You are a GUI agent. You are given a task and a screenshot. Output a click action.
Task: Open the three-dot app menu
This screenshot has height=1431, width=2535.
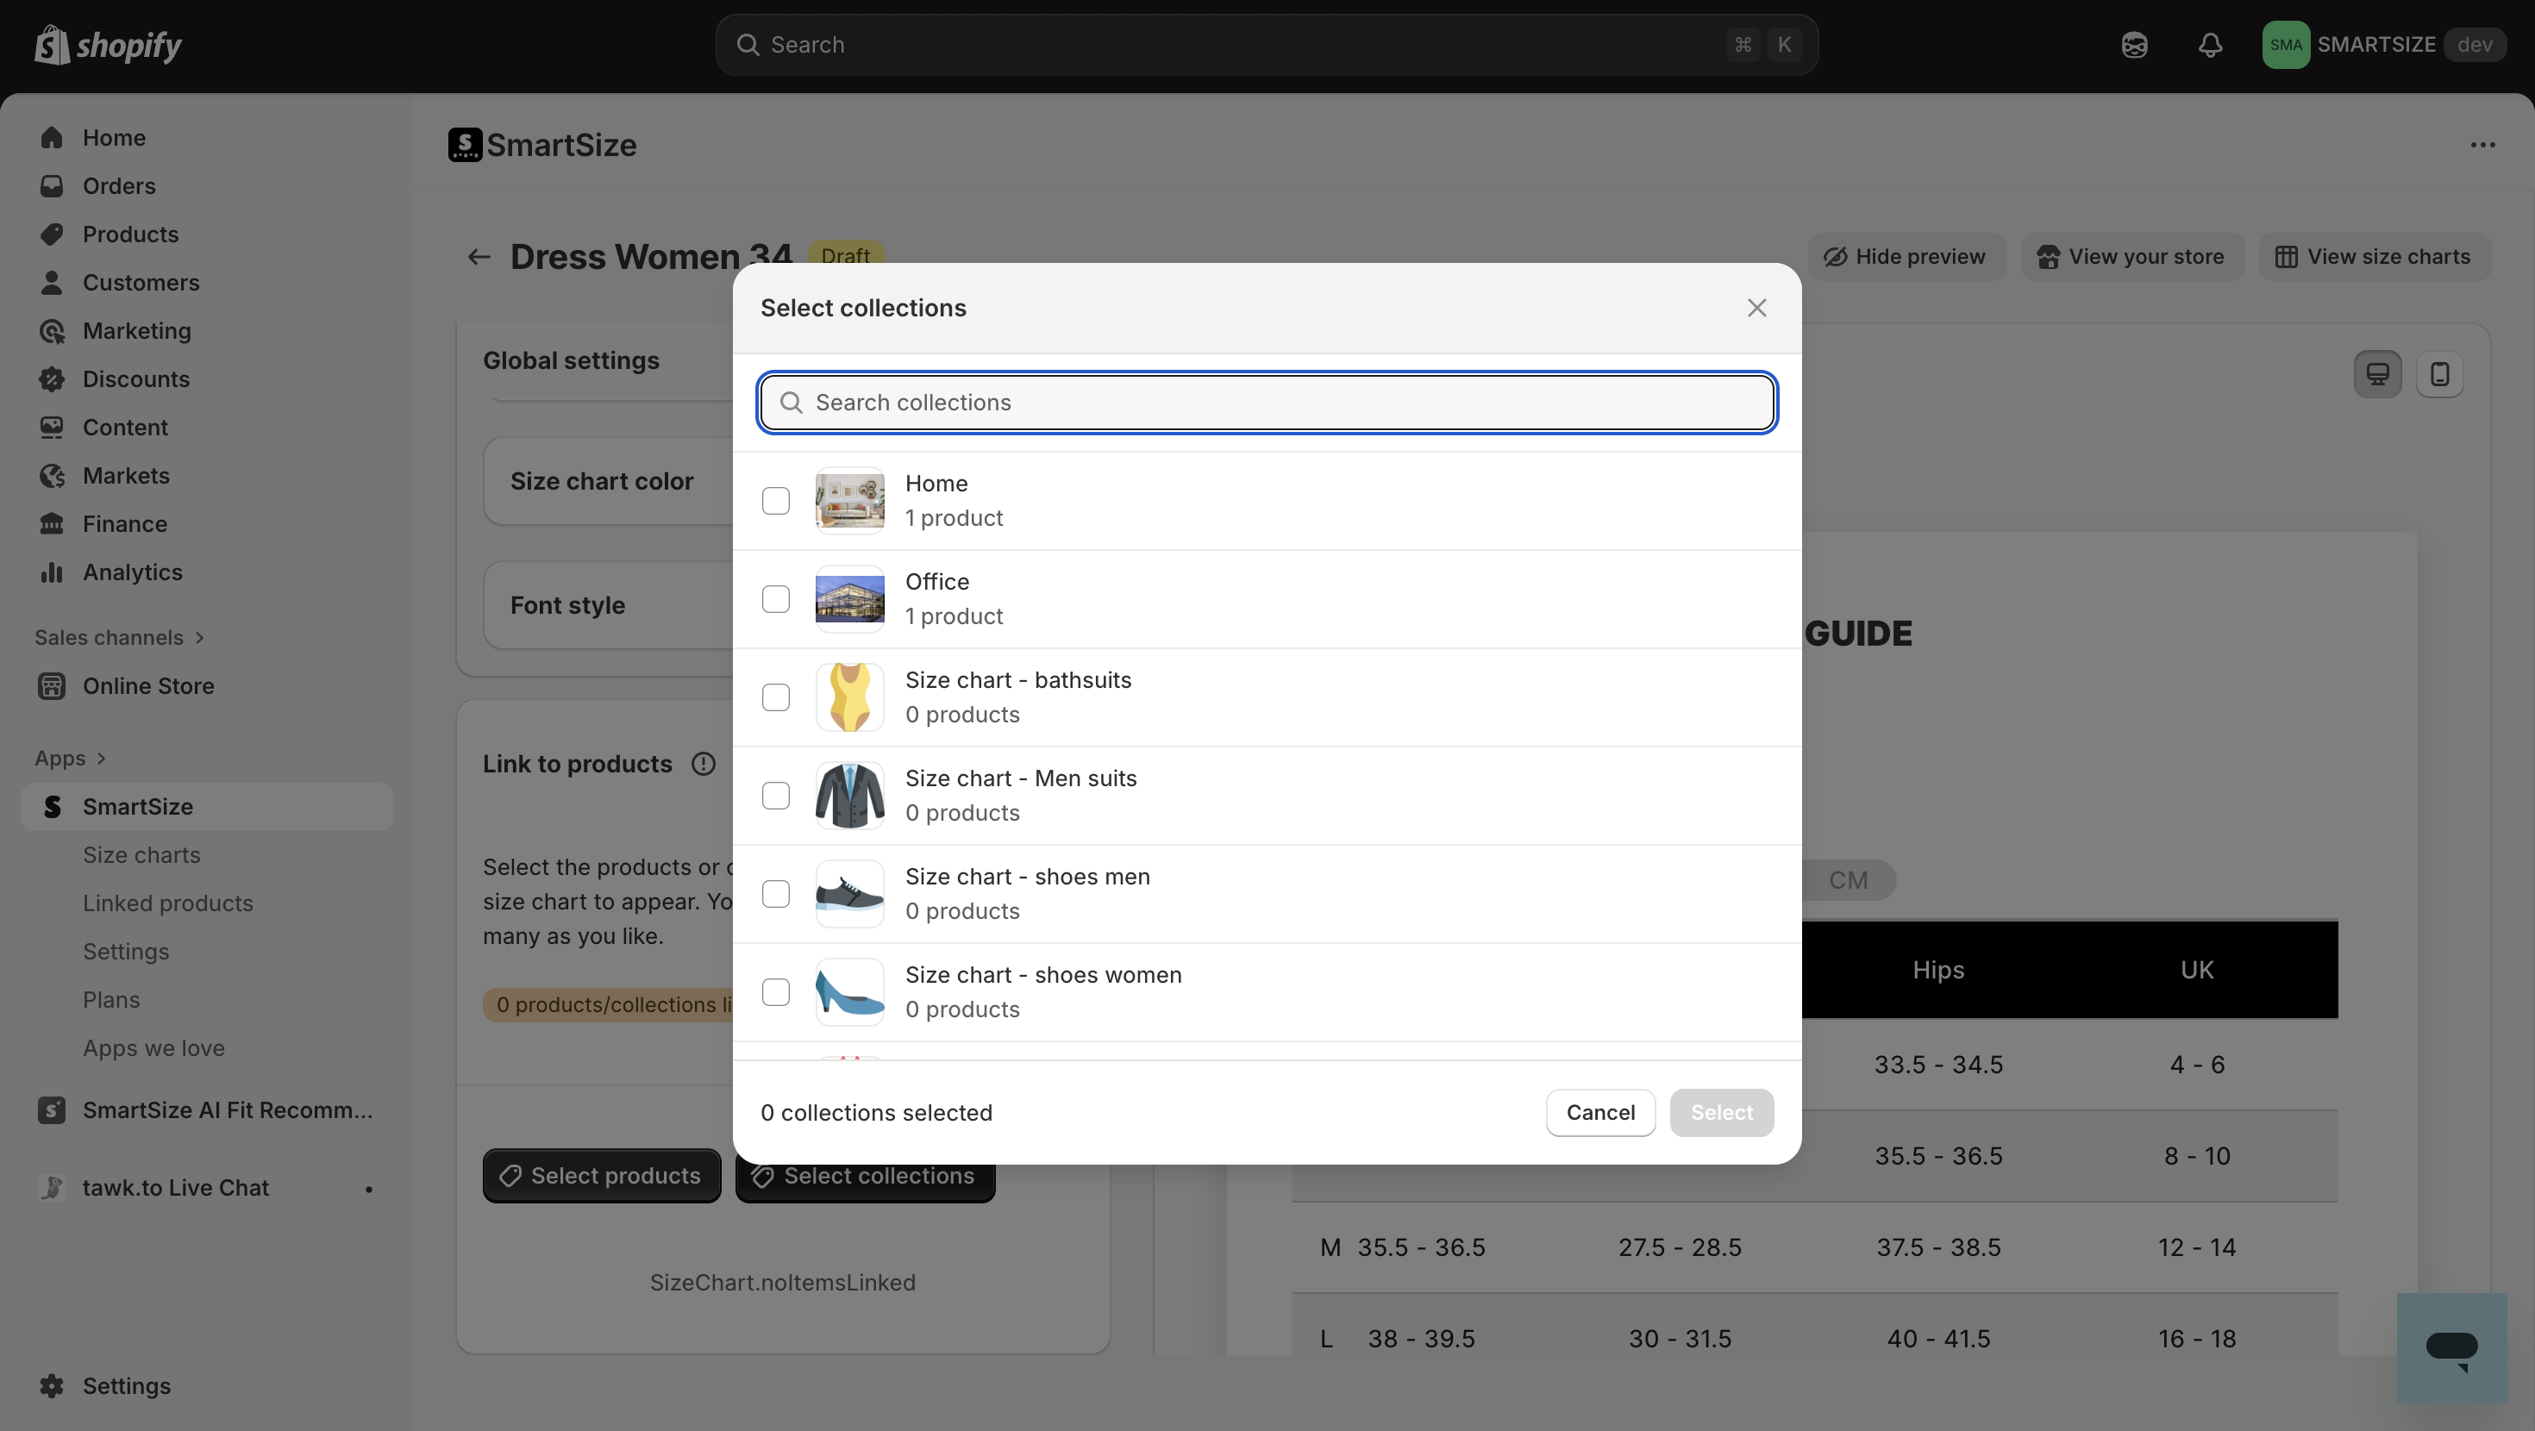pos(2482,145)
